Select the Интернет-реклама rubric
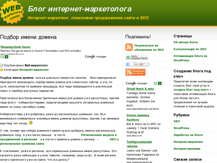The width and height of the screenshot is (217, 163). point(187,149)
